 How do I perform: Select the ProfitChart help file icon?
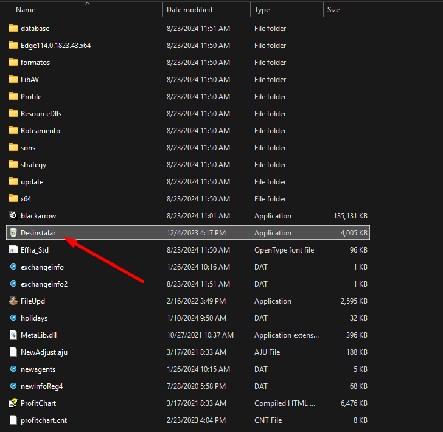click(x=13, y=403)
